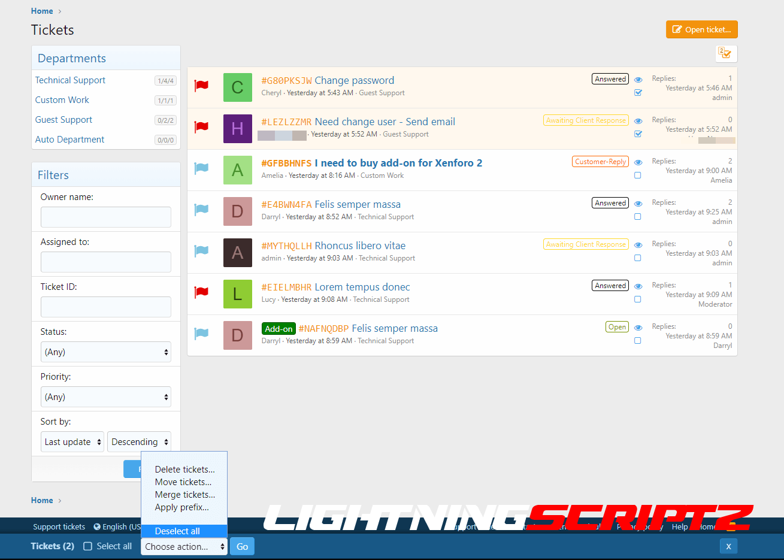784x560 pixels.
Task: Click the red flag on Lorem tempus donec ticket
Action: (201, 293)
